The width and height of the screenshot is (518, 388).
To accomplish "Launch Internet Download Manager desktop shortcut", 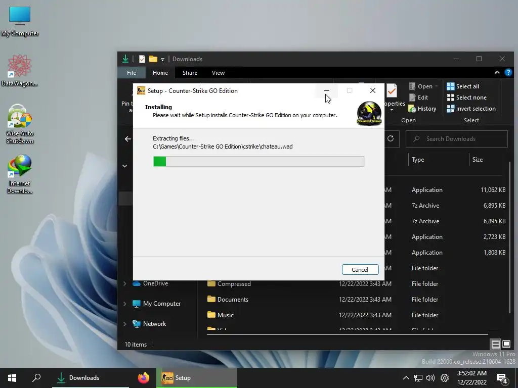I will [x=20, y=174].
